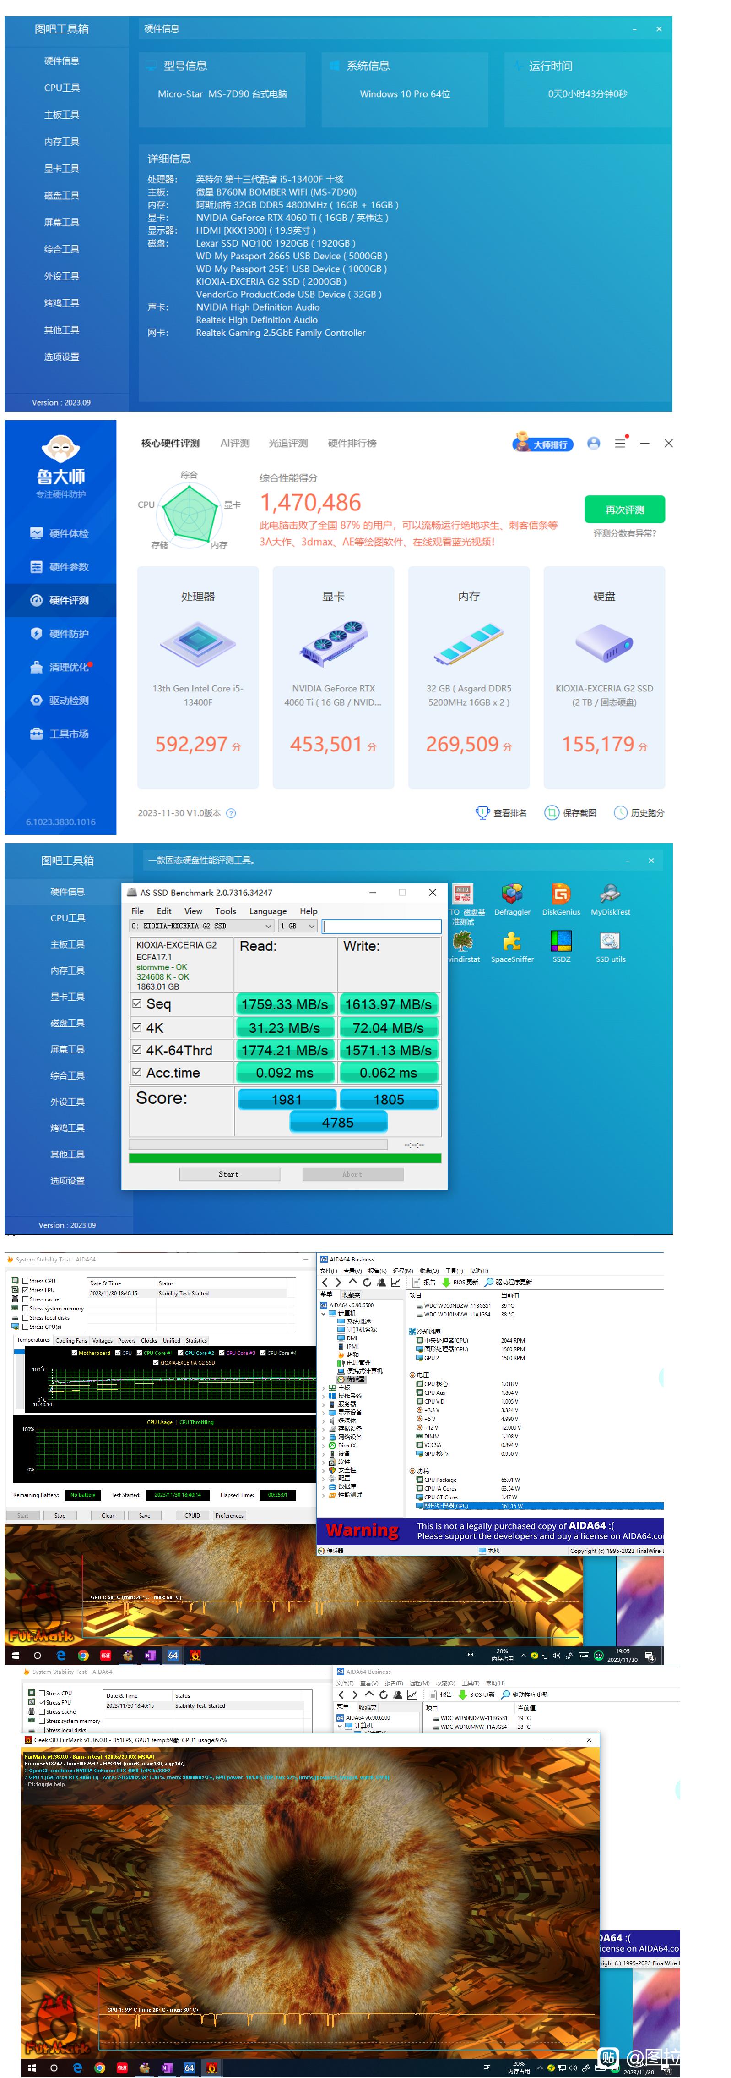Screen dimensions: 731x2078
Task: Open 驱动检测 in the 鲁大师 sidebar
Action: pos(60,701)
